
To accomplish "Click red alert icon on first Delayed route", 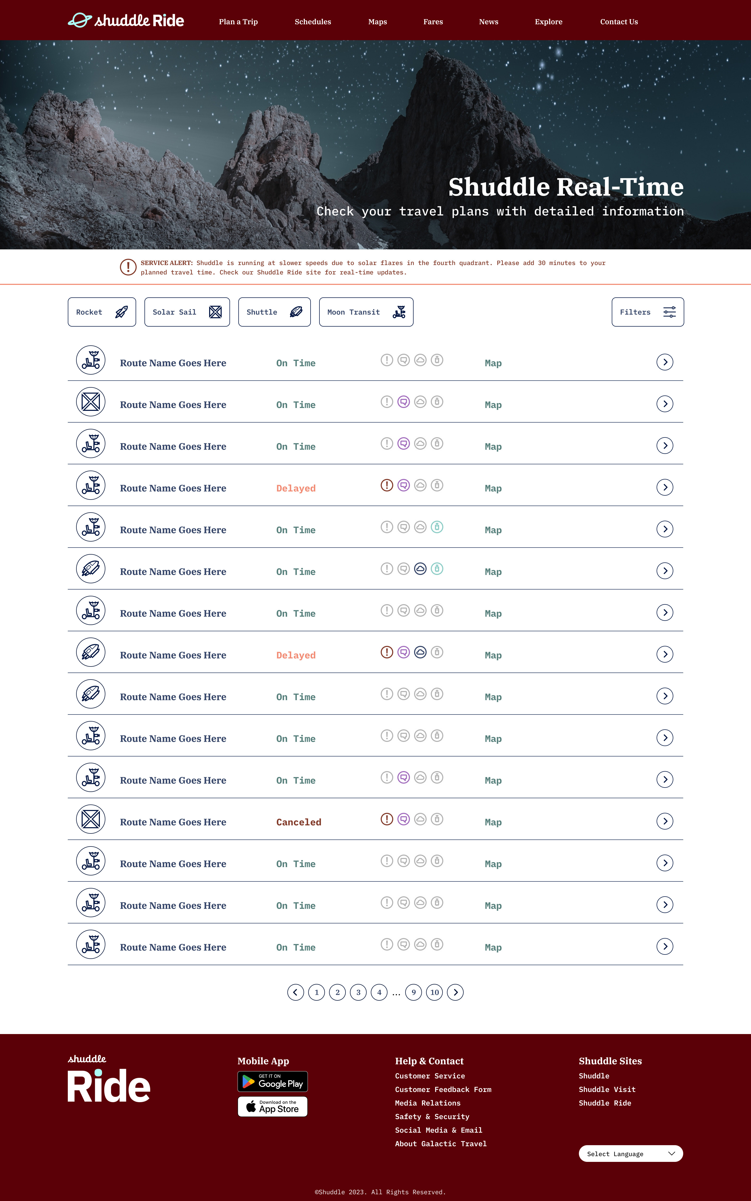I will (387, 485).
